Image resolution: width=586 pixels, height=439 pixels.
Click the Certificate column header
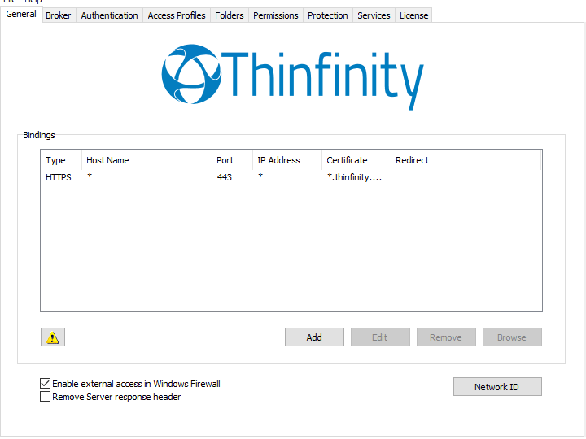356,160
